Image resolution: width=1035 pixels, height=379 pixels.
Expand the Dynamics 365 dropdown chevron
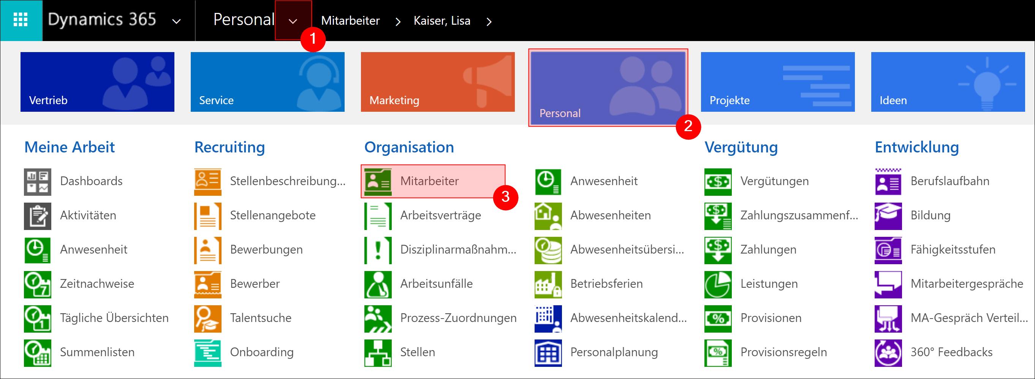tap(176, 21)
